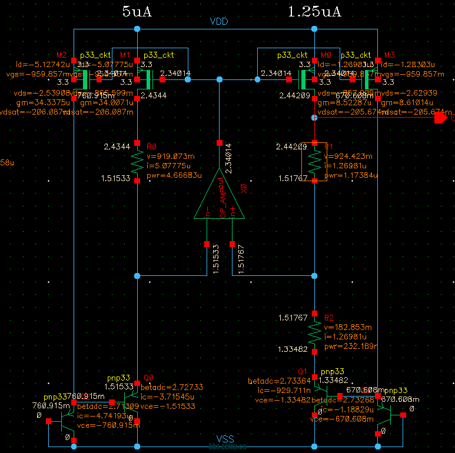Click M3 transconductance gm=8.61014u
Image resolution: width=455 pixels, height=453 pixels.
[407, 103]
